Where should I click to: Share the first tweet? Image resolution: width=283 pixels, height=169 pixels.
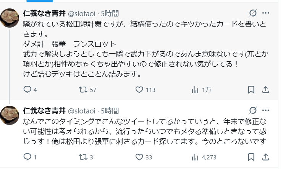pos(265,90)
